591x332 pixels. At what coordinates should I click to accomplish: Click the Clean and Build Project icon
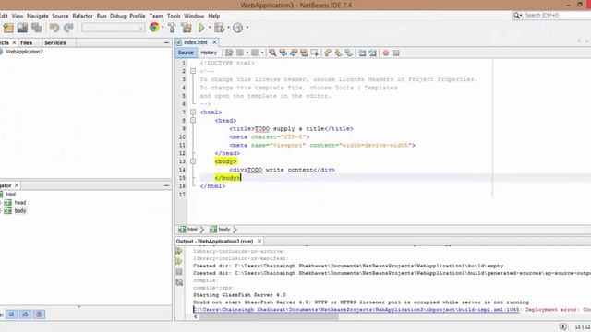[187, 28]
